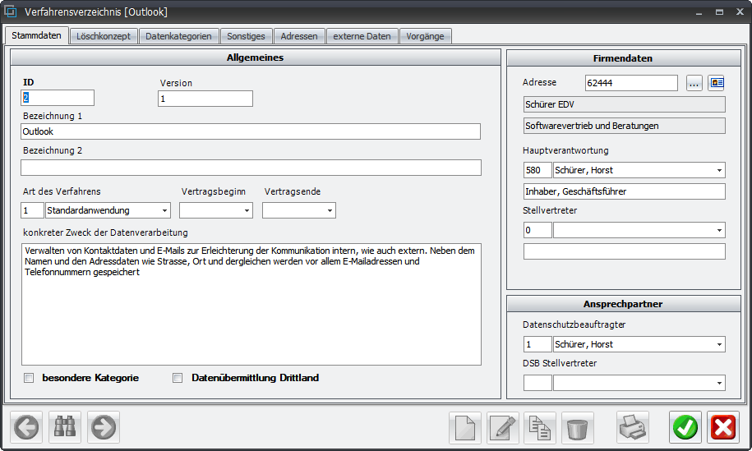The height and width of the screenshot is (451, 752).
Task: Edit record using the pencil icon
Action: click(x=503, y=427)
